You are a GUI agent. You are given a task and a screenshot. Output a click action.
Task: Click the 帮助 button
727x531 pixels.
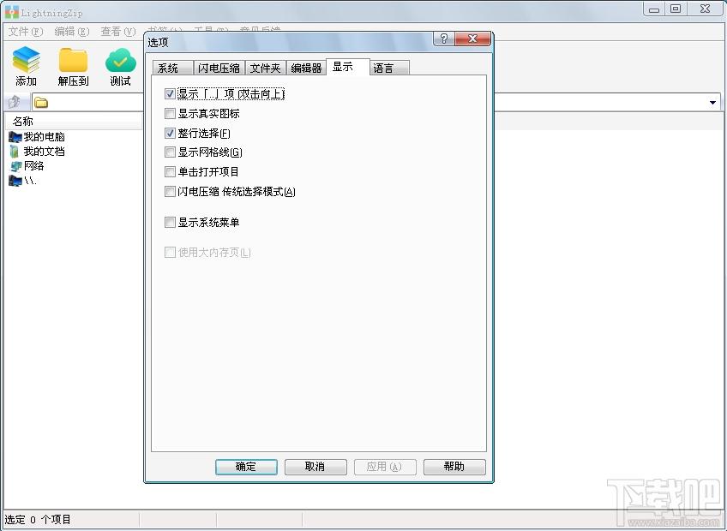tap(454, 467)
